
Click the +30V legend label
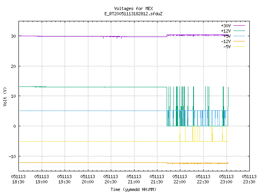226,26
